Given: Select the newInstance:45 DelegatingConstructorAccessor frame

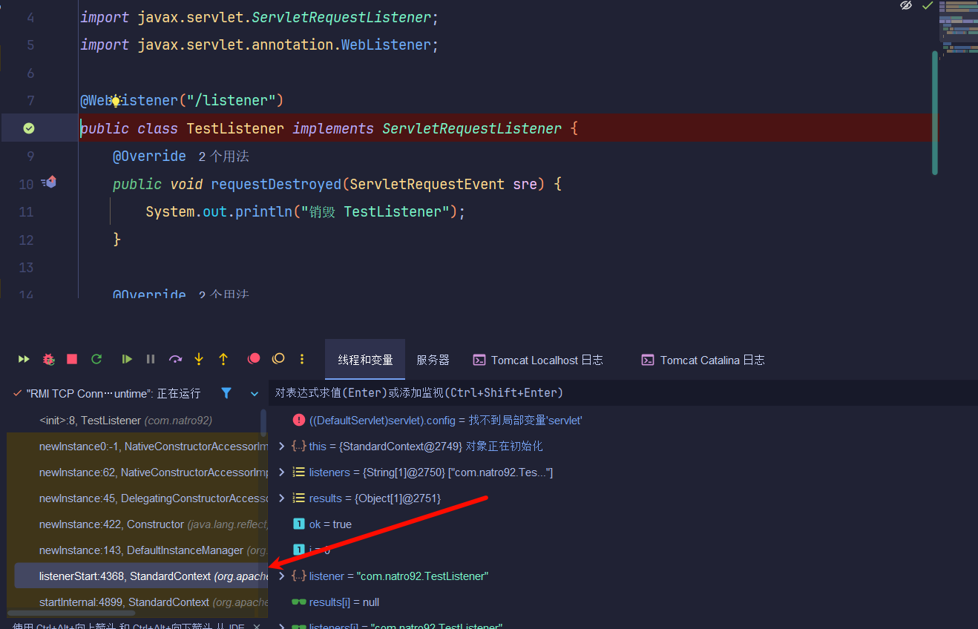Looking at the screenshot, I should click(137, 498).
